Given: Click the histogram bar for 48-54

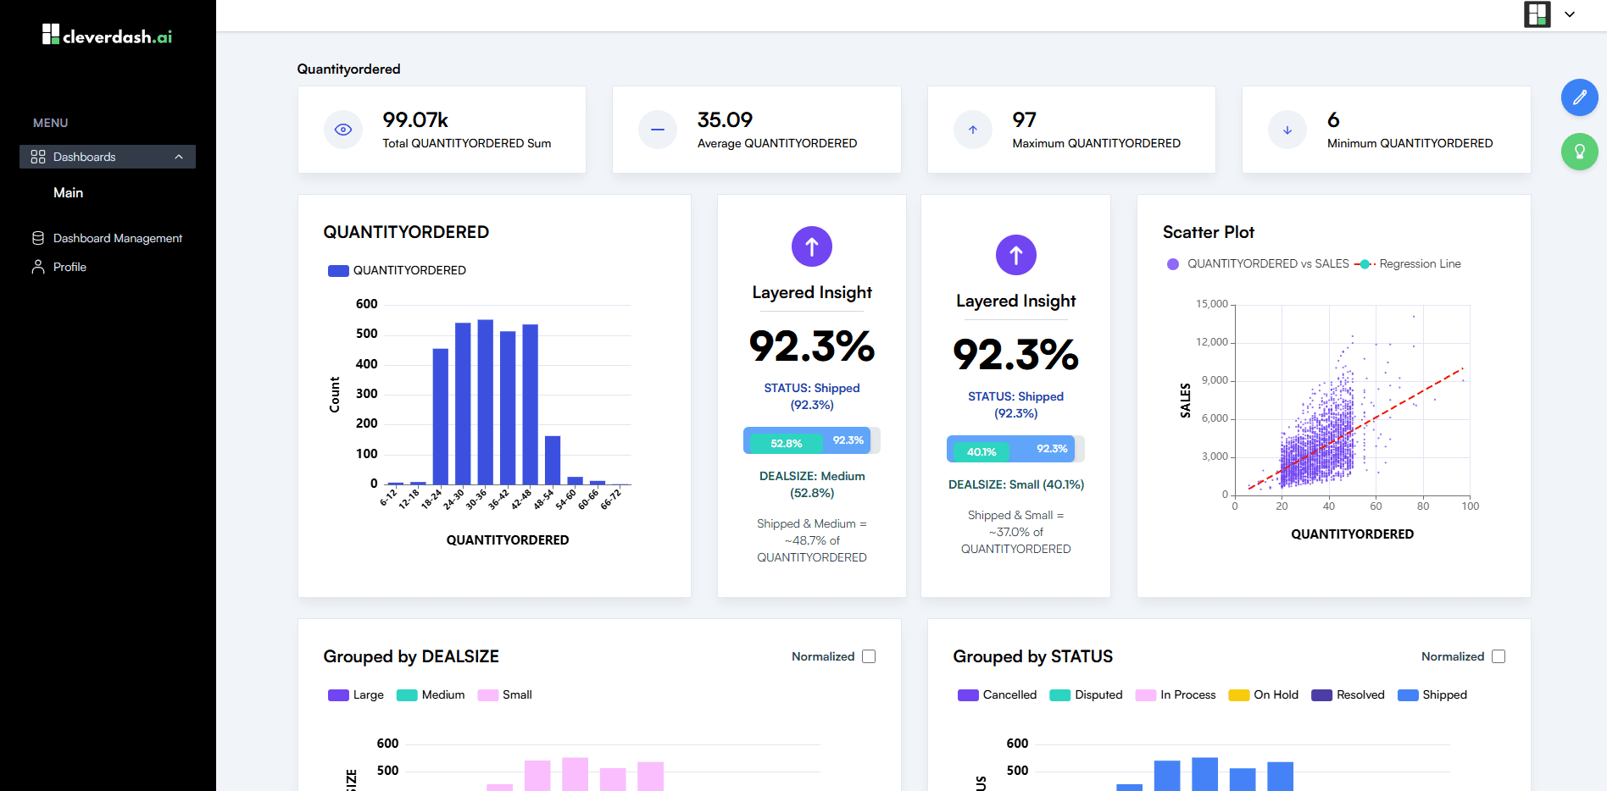Looking at the screenshot, I should click(553, 460).
